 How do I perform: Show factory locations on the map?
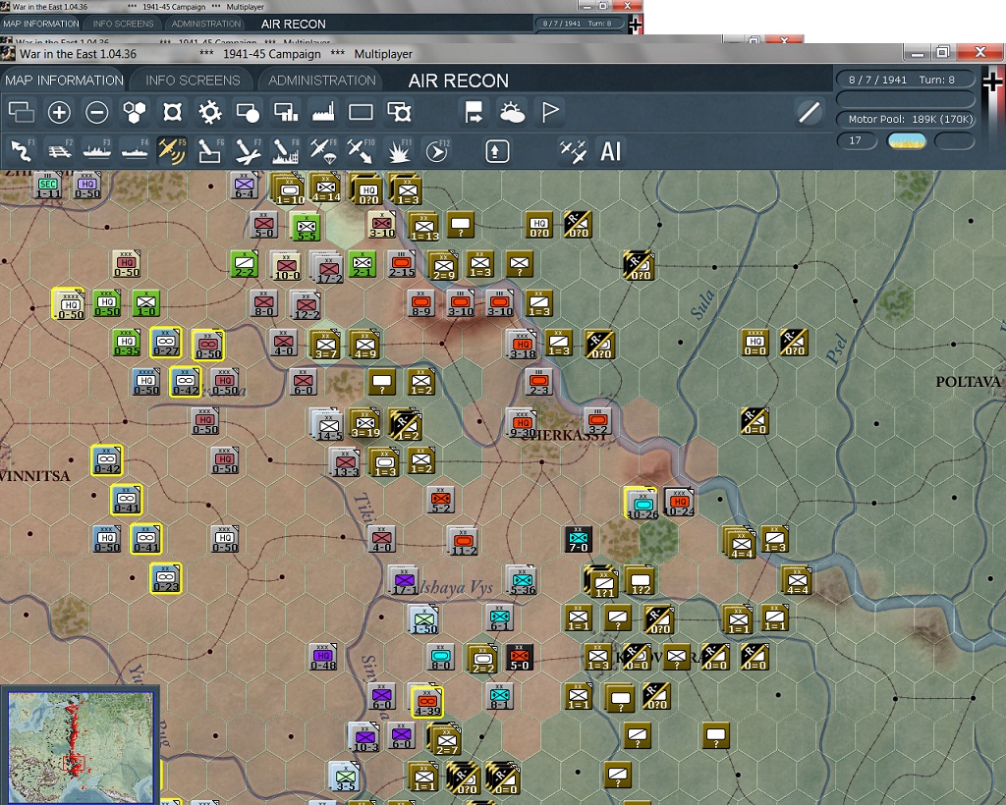tap(323, 113)
